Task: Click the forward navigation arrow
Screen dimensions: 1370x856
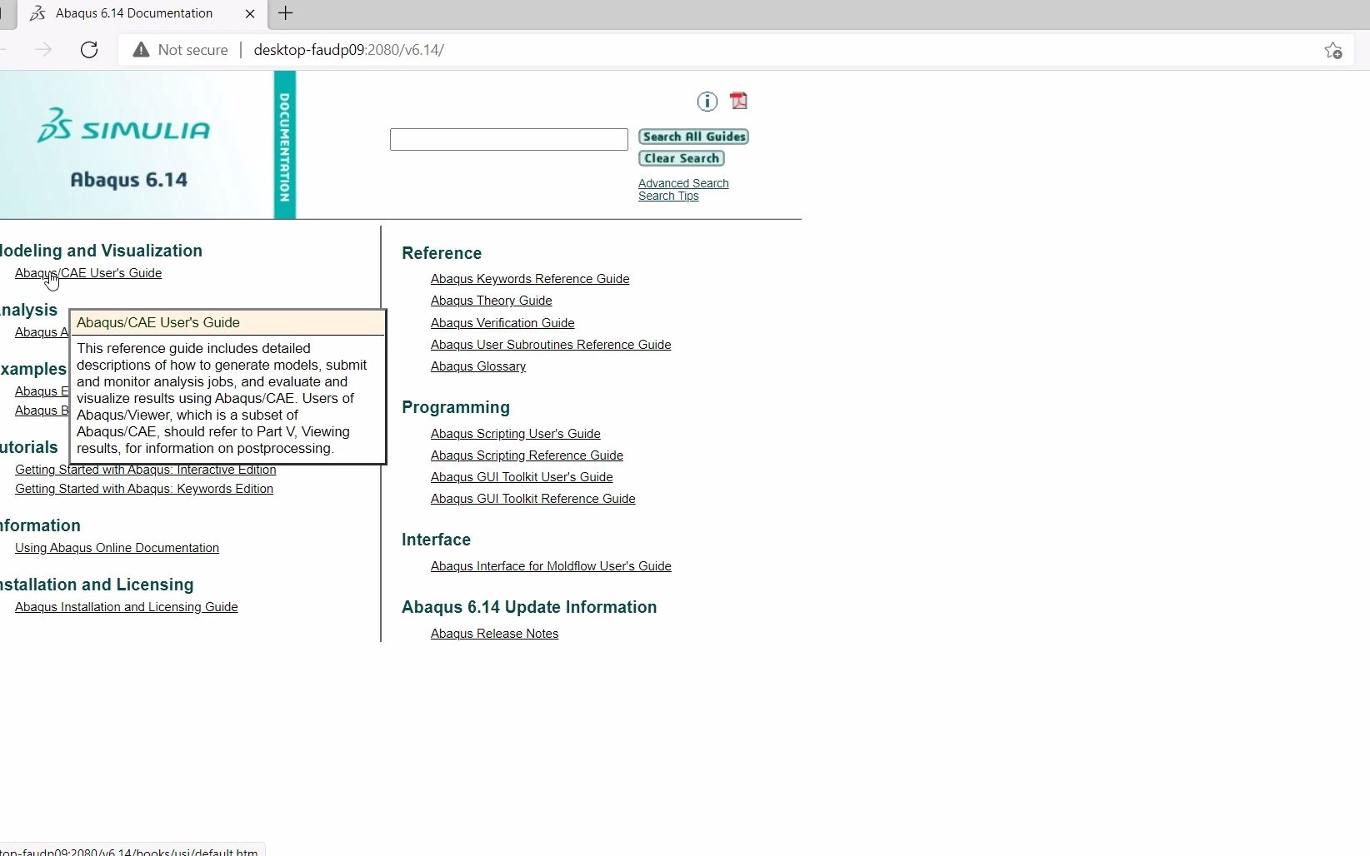Action: (x=43, y=50)
